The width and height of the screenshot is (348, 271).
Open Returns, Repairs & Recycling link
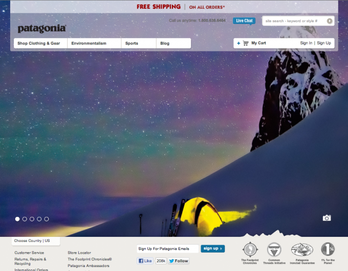pyautogui.click(x=30, y=261)
